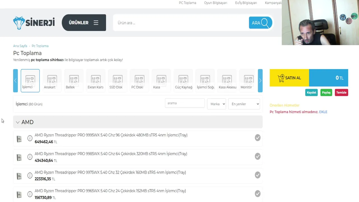Select the Kasa Aksesuar category

[227, 81]
